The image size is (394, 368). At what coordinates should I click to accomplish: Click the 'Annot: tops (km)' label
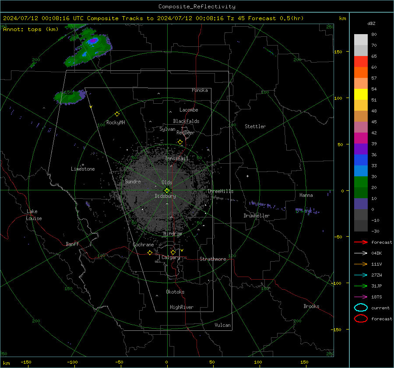click(31, 29)
